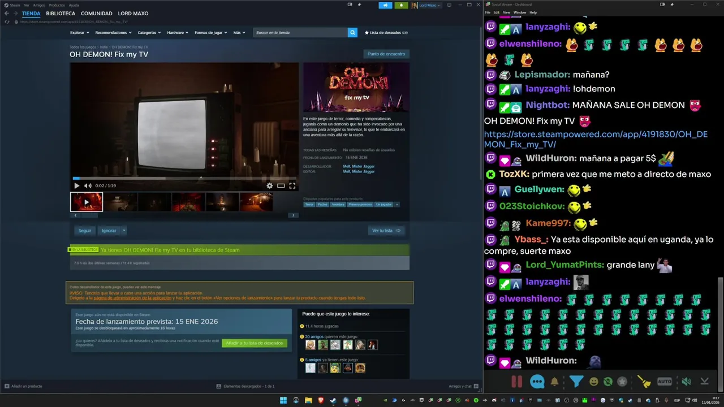This screenshot has height=407, width=724.
Task: Mute the trailer volume speaker icon
Action: click(x=88, y=185)
